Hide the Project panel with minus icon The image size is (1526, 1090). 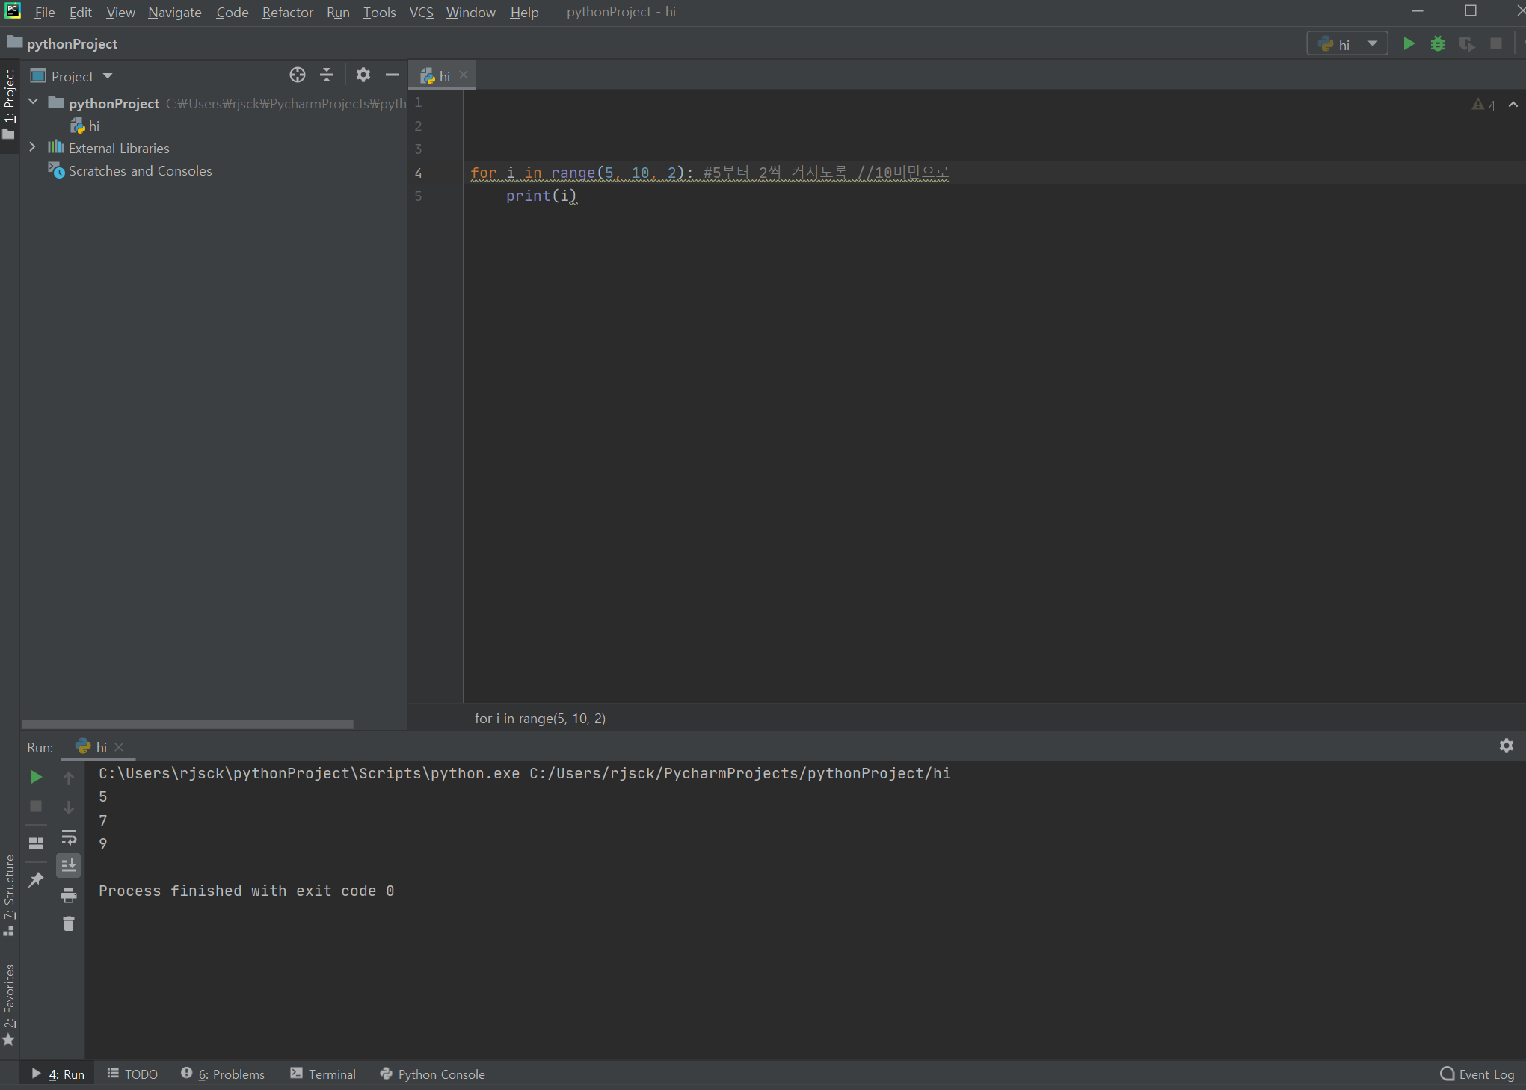tap(393, 75)
